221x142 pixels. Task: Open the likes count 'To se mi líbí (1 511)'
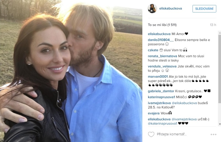162,25
